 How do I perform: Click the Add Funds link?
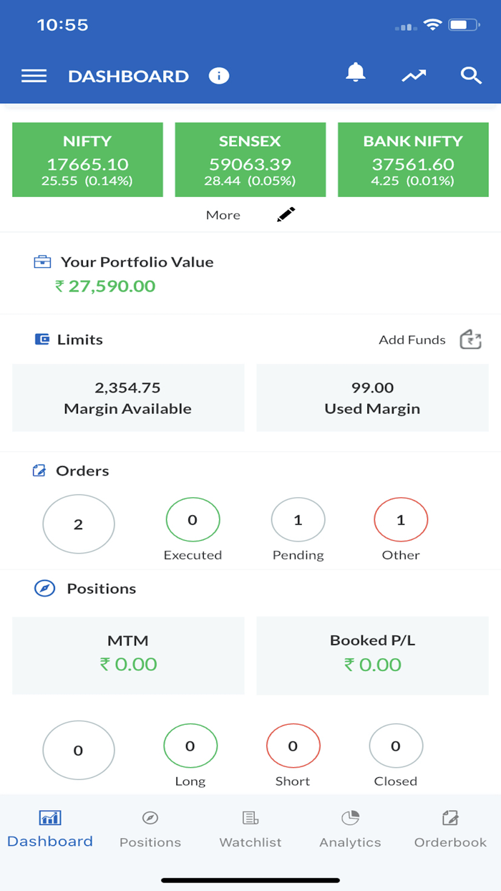[412, 339]
